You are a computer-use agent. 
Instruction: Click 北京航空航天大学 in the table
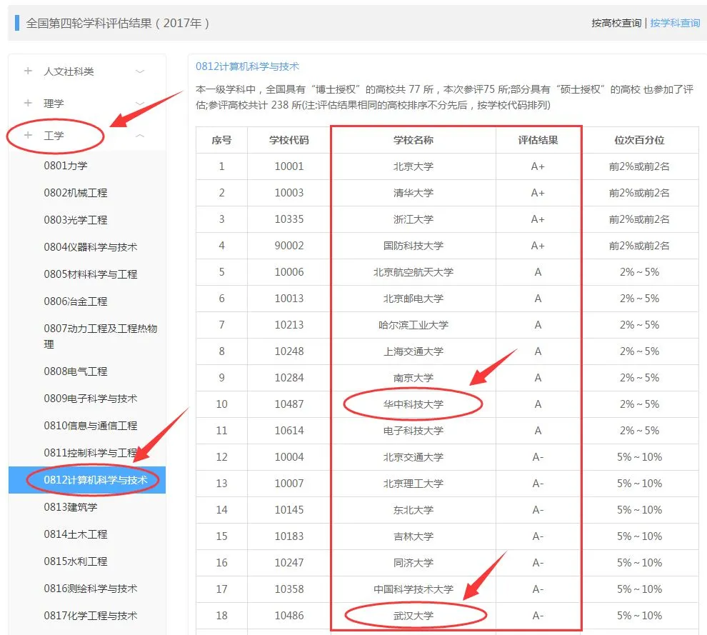(x=413, y=272)
